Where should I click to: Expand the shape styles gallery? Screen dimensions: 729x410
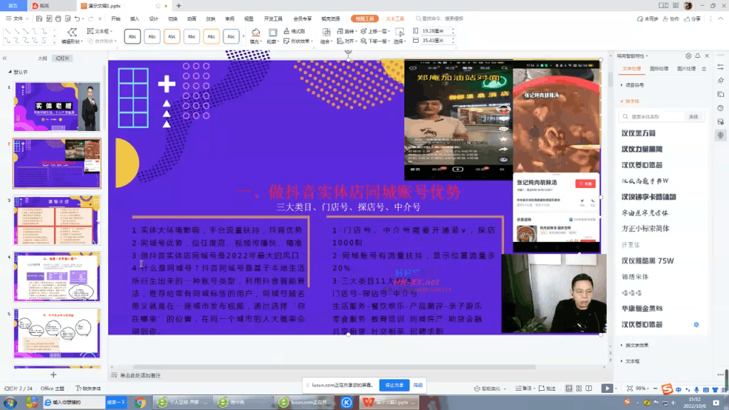[243, 36]
